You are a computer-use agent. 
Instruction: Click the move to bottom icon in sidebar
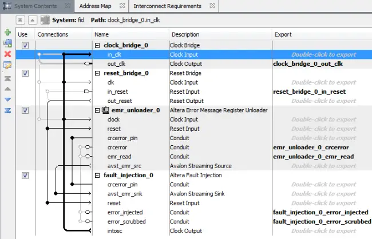pos(7,110)
